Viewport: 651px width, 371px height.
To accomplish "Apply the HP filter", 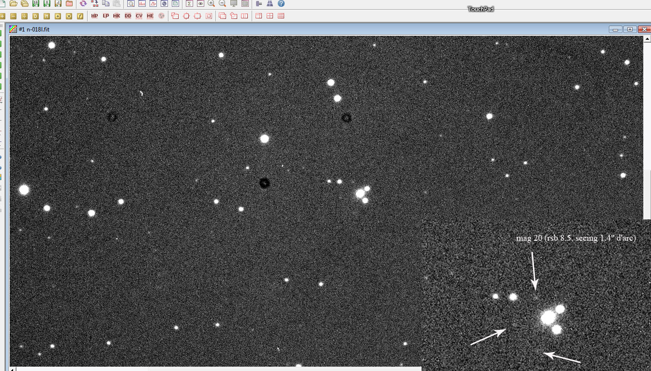I will (94, 16).
